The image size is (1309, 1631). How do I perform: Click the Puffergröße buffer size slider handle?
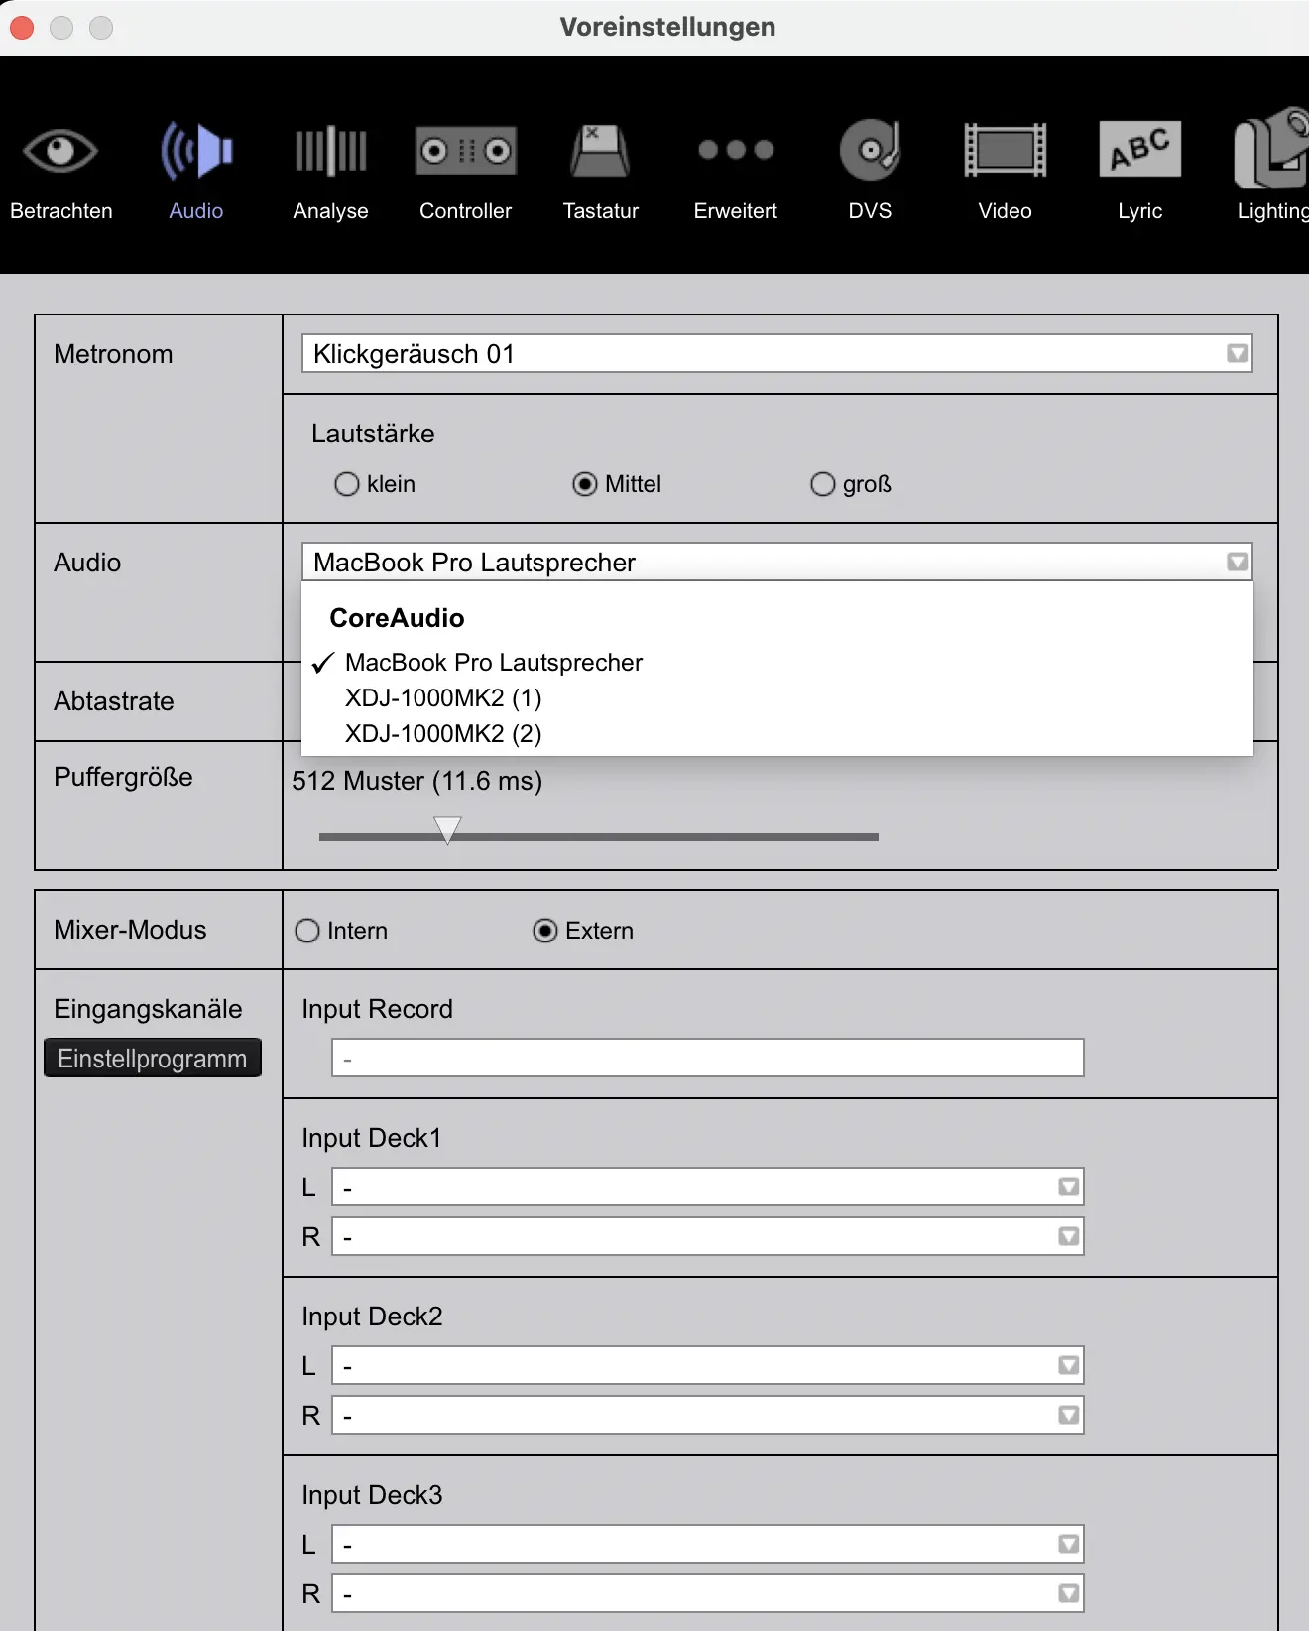[x=448, y=829]
